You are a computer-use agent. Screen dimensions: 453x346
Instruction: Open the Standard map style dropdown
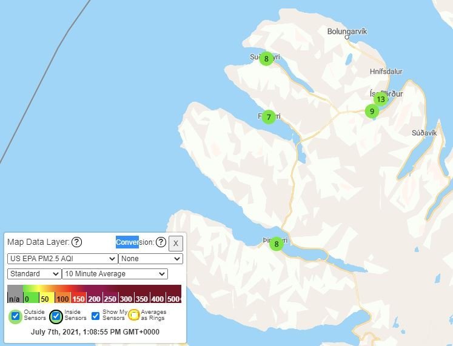(x=34, y=274)
